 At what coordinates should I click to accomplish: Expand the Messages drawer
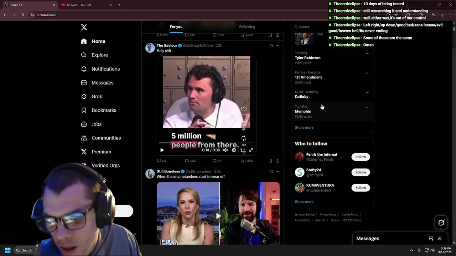tap(440, 239)
